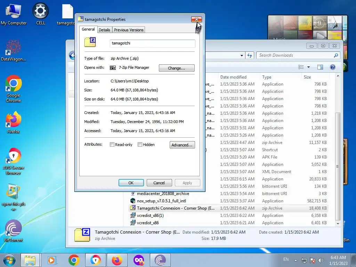
Task: Open Explorer help question-mark icon
Action: (333, 67)
